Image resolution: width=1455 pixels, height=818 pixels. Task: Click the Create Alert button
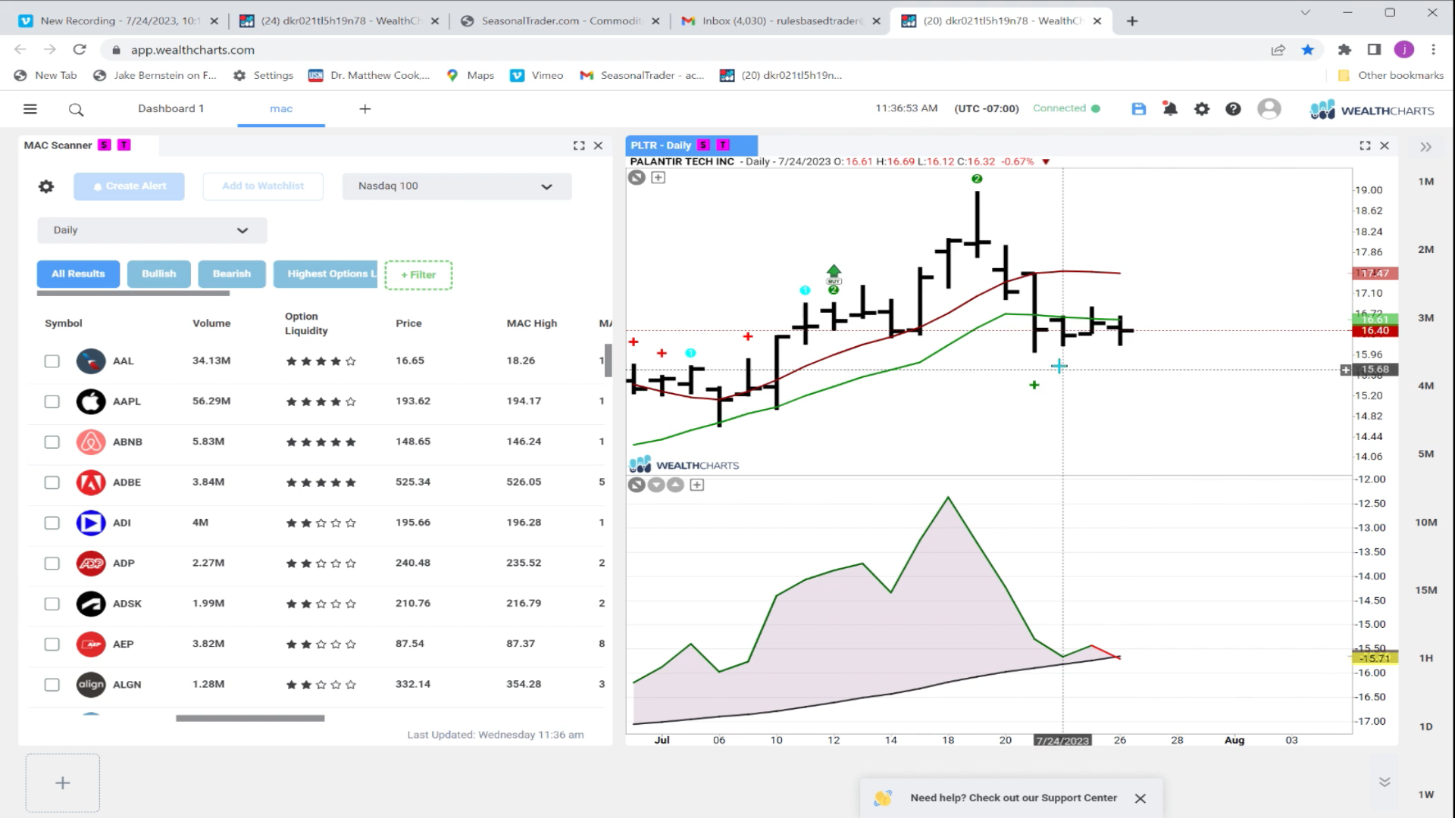coord(129,186)
